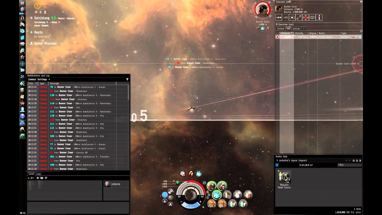Click the red crosshair Unlock Target icon

(x=306, y=18)
